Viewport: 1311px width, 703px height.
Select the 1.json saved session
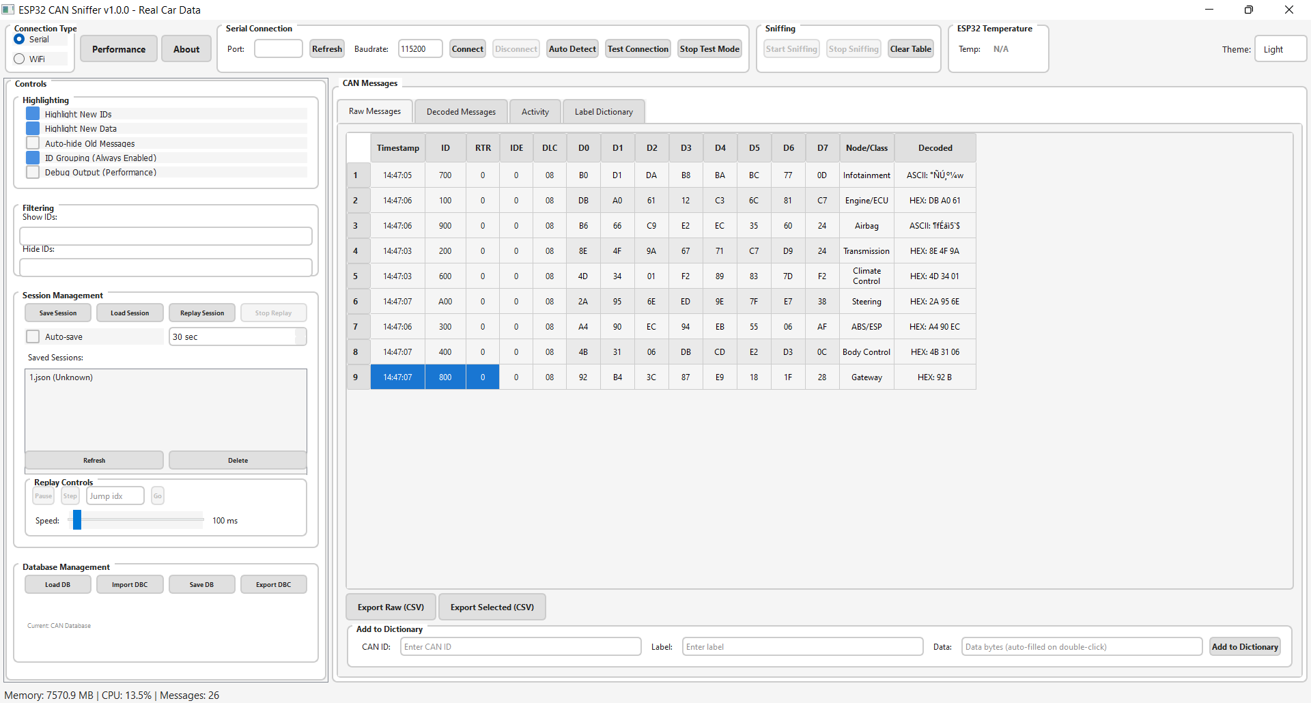point(61,377)
